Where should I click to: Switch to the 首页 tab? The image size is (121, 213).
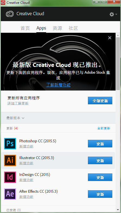coord(25,28)
